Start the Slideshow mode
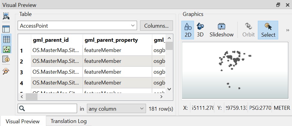 (222, 30)
